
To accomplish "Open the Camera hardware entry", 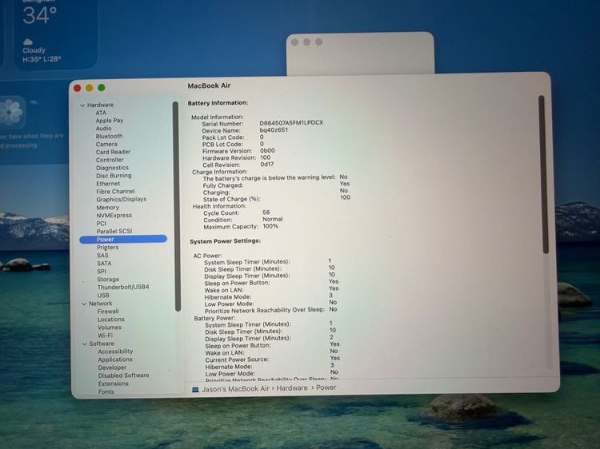I will pyautogui.click(x=106, y=144).
